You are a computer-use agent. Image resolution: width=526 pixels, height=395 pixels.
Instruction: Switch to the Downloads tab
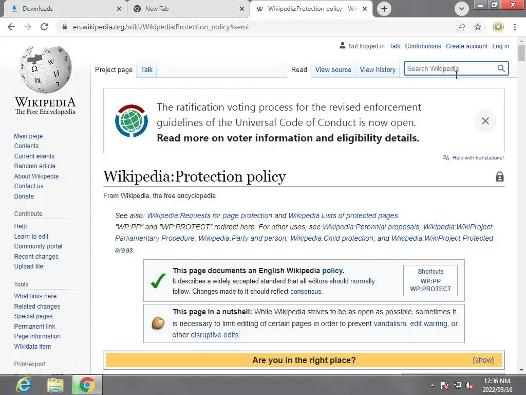click(x=64, y=9)
